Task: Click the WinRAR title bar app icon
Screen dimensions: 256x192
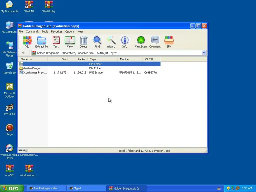Action: 20,26
